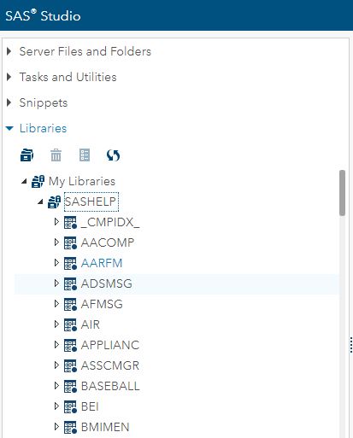
Task: Click the Properties icon in Libraries toolbar
Action: [85, 155]
